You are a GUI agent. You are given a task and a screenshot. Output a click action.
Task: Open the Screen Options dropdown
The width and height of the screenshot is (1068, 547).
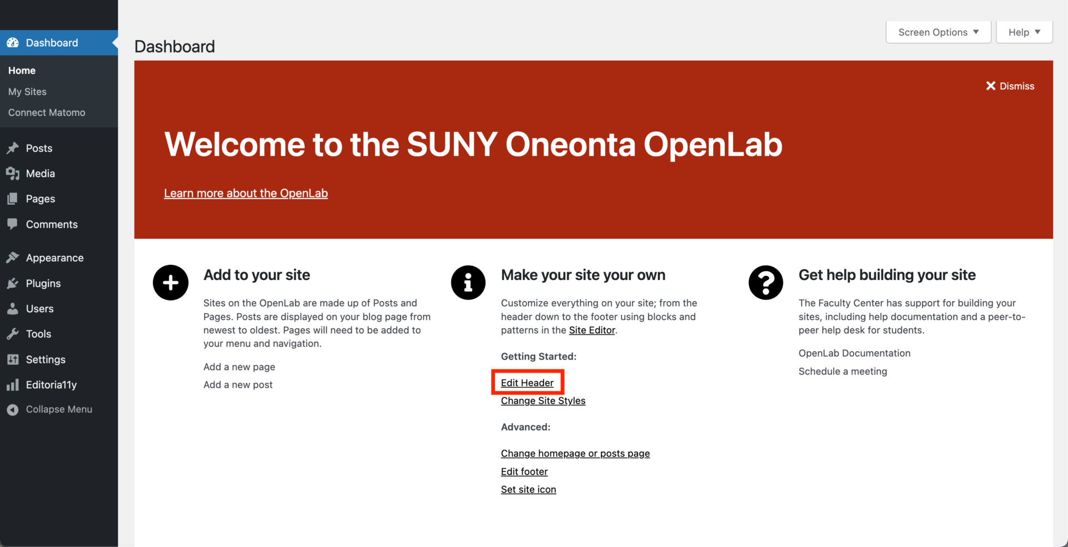pos(938,32)
